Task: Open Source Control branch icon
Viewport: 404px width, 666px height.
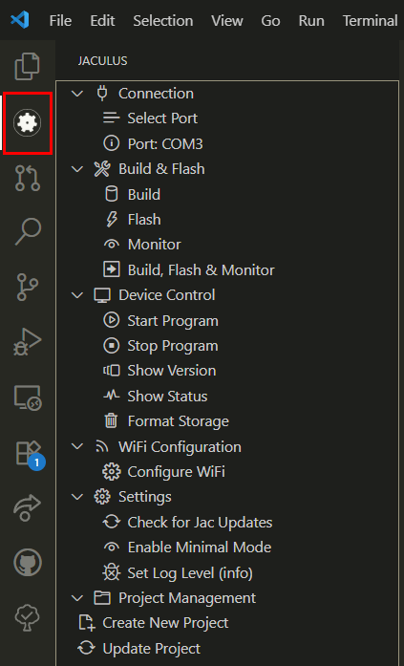Action: pyautogui.click(x=28, y=287)
